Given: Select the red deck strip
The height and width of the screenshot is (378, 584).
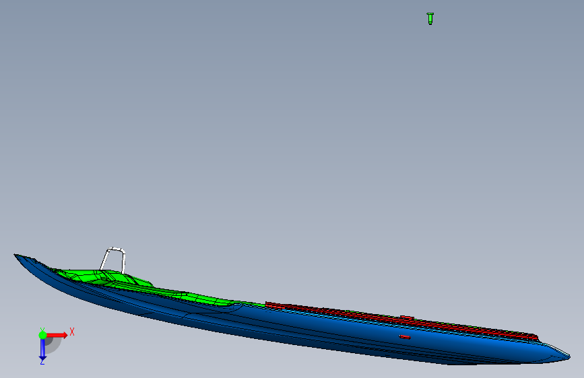Looking at the screenshot, I should pos(402,320).
